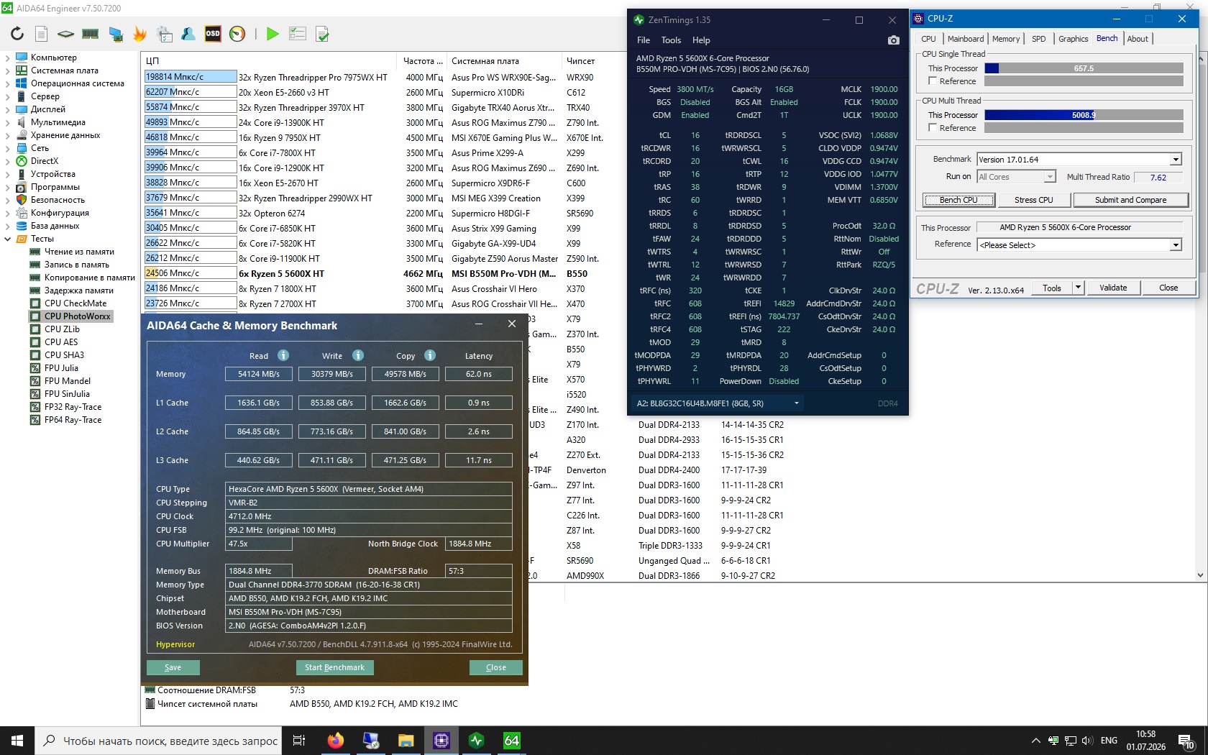
Task: Open the CPU-Z Reference processor dropdown
Action: pyautogui.click(x=1176, y=245)
